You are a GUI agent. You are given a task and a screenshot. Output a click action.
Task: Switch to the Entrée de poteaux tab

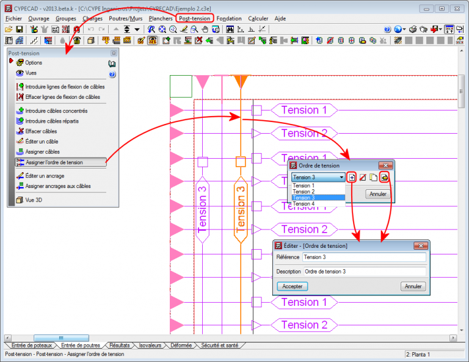(x=31, y=346)
